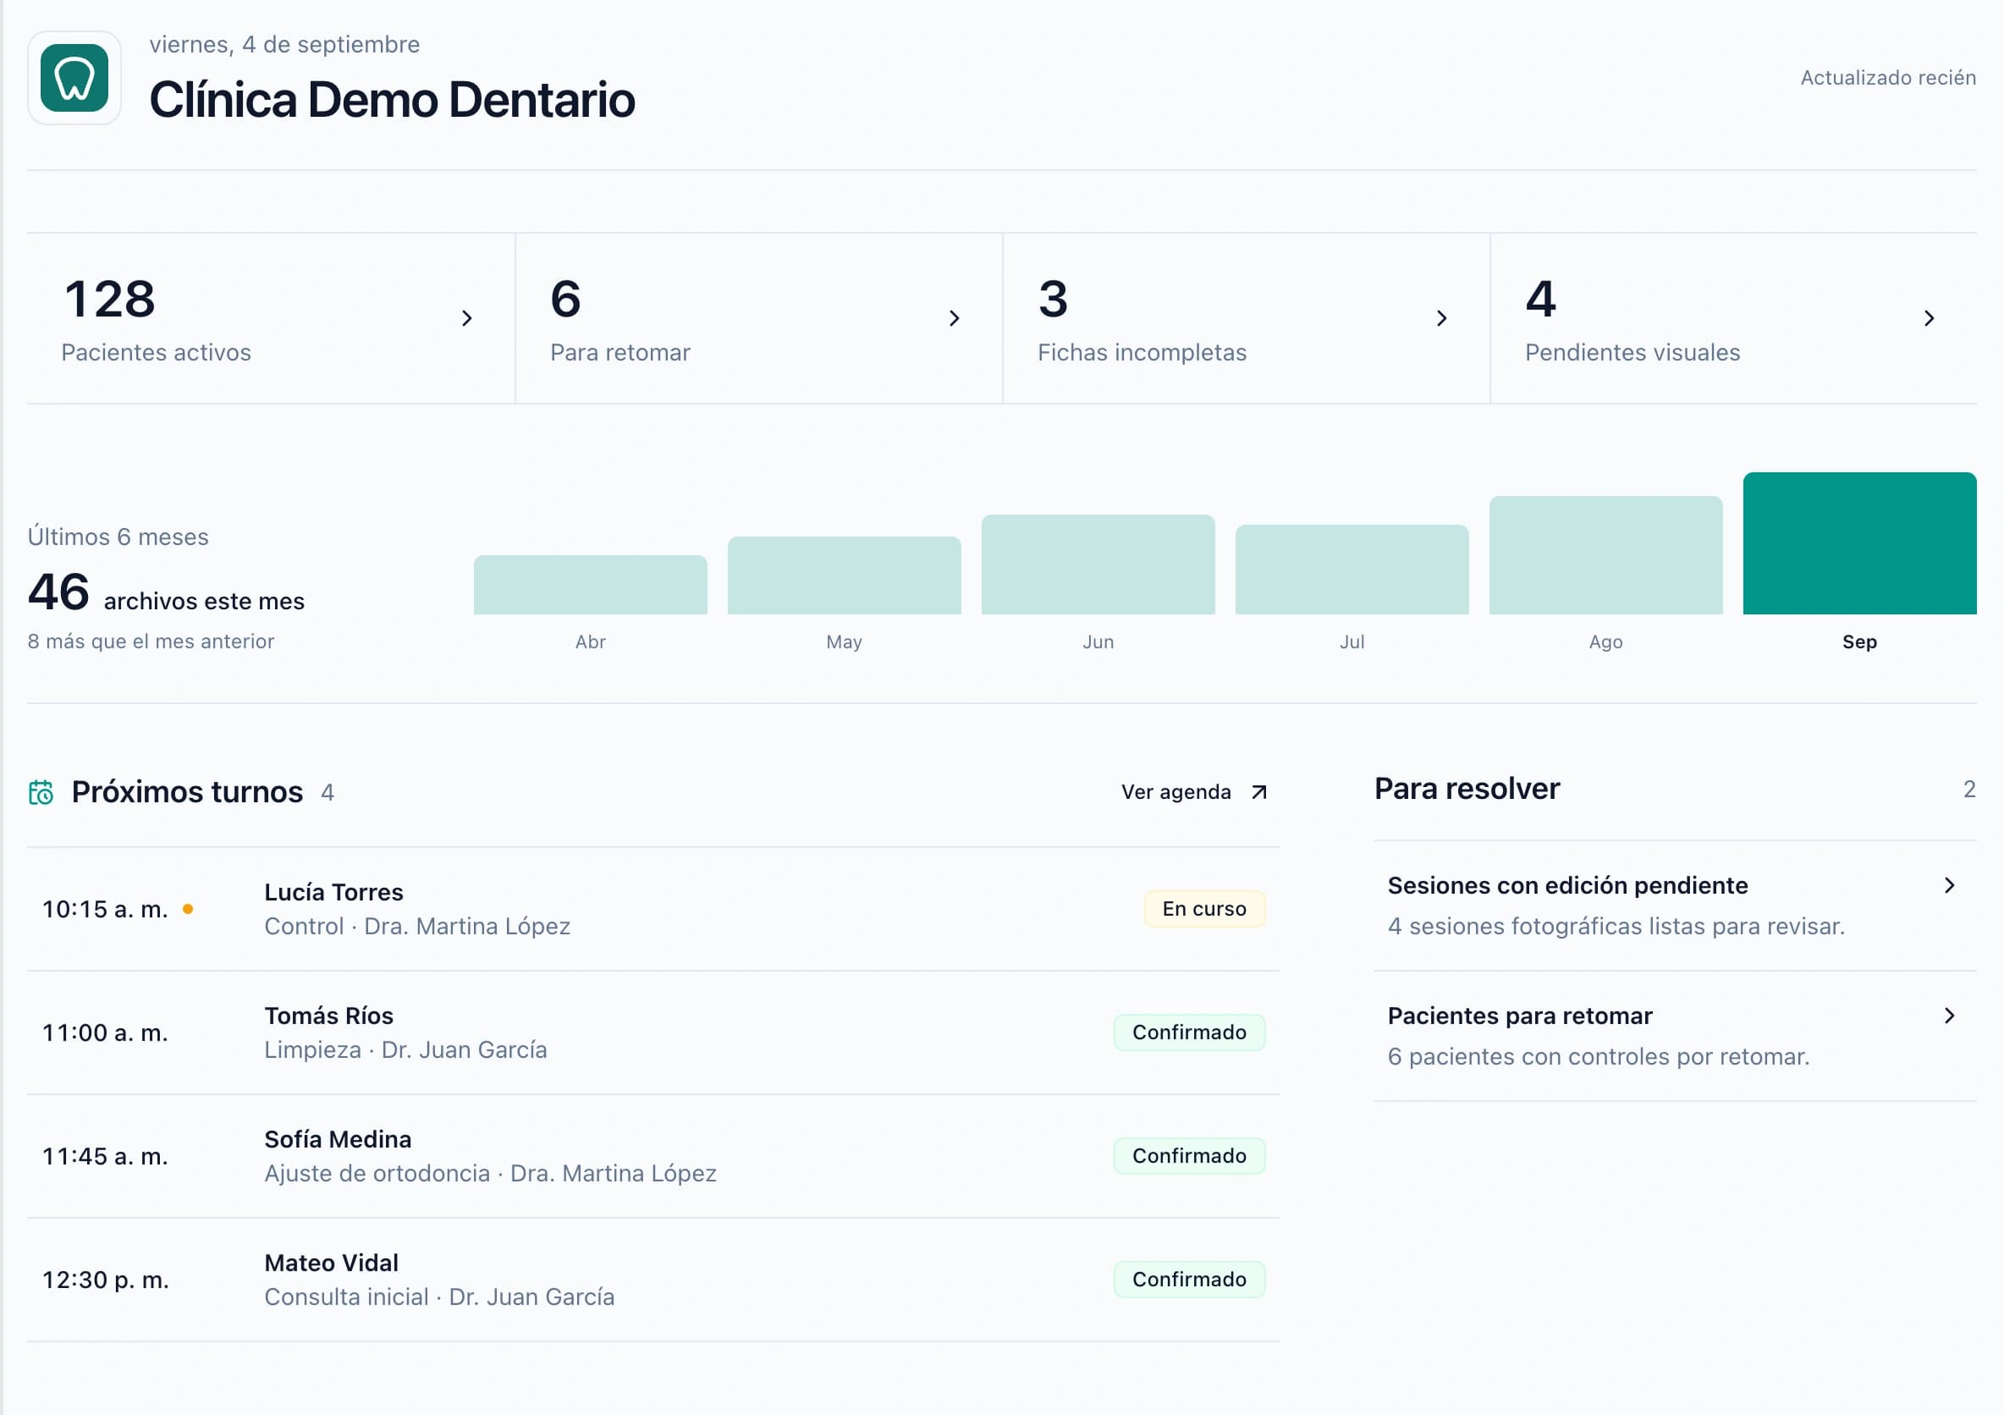The image size is (2004, 1415).
Task: Expand Fichas incompletas card chevron
Action: (1442, 317)
